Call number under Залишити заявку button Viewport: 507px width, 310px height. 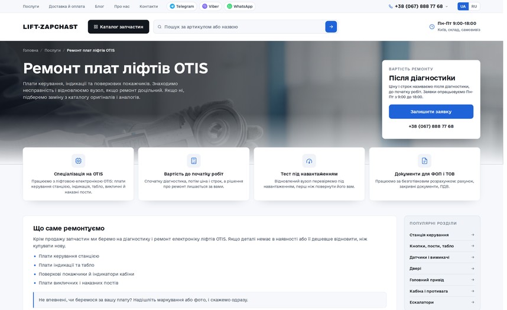coord(431,126)
